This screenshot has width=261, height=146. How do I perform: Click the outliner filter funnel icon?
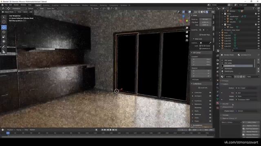tap(254, 8)
